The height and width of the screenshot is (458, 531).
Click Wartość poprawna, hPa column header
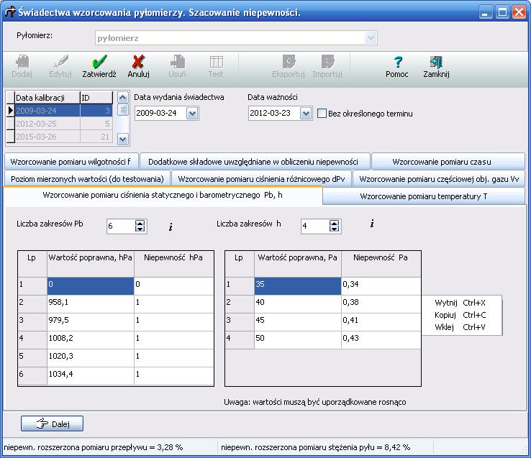click(91, 264)
